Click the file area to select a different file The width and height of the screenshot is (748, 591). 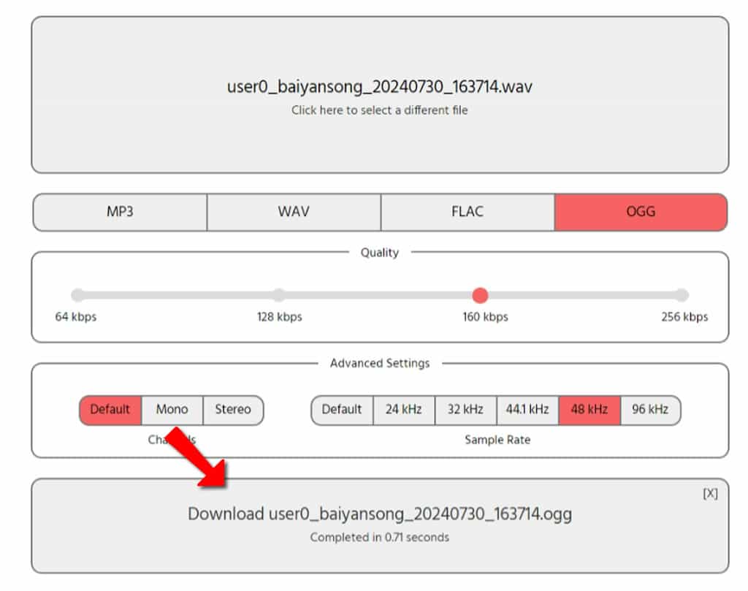[380, 95]
